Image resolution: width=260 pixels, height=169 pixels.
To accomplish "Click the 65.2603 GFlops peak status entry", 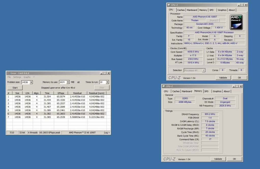I will (x=50, y=133).
